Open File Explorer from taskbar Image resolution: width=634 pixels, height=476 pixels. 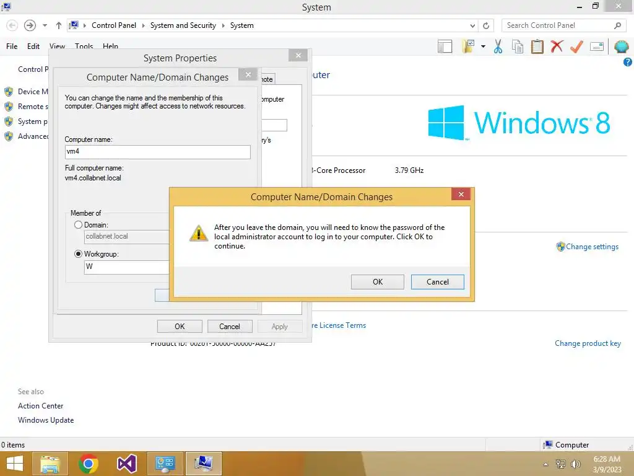click(x=50, y=464)
